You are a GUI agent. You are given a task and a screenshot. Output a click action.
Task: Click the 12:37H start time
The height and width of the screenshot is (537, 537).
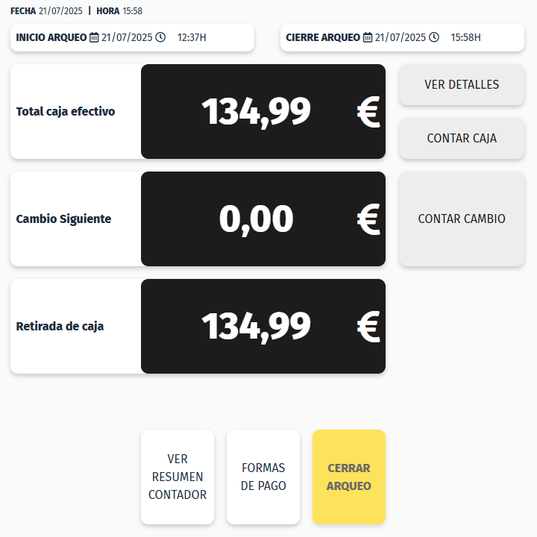[192, 37]
